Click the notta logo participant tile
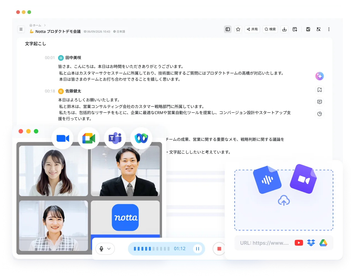 point(125,219)
